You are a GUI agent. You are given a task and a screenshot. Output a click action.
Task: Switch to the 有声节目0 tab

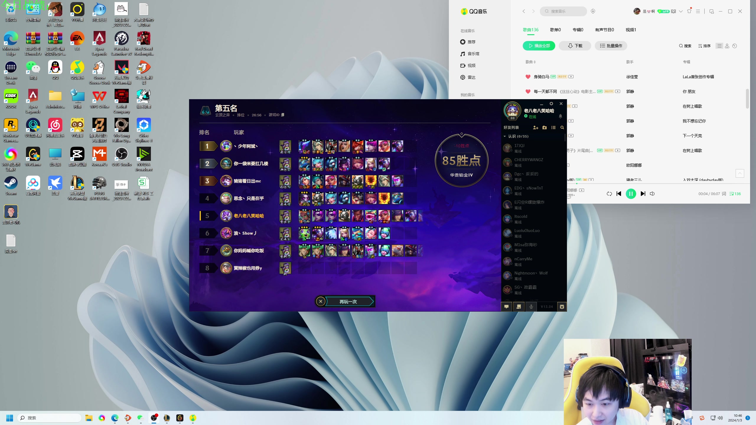point(604,30)
